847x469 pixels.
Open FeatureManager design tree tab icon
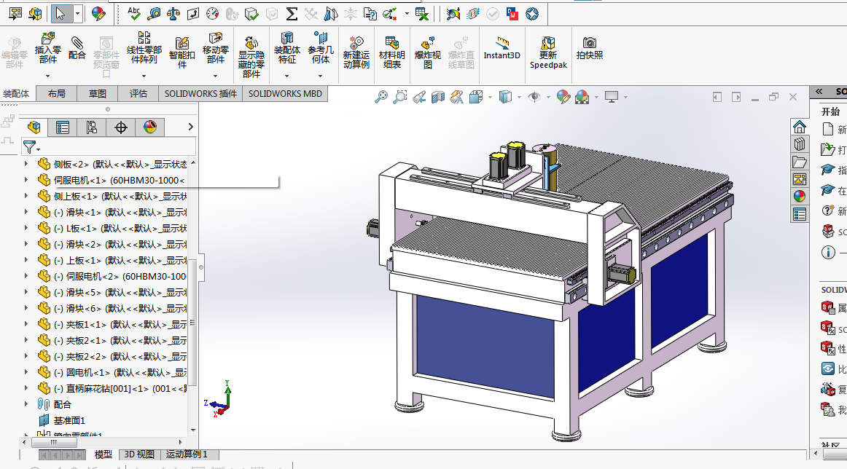point(34,127)
